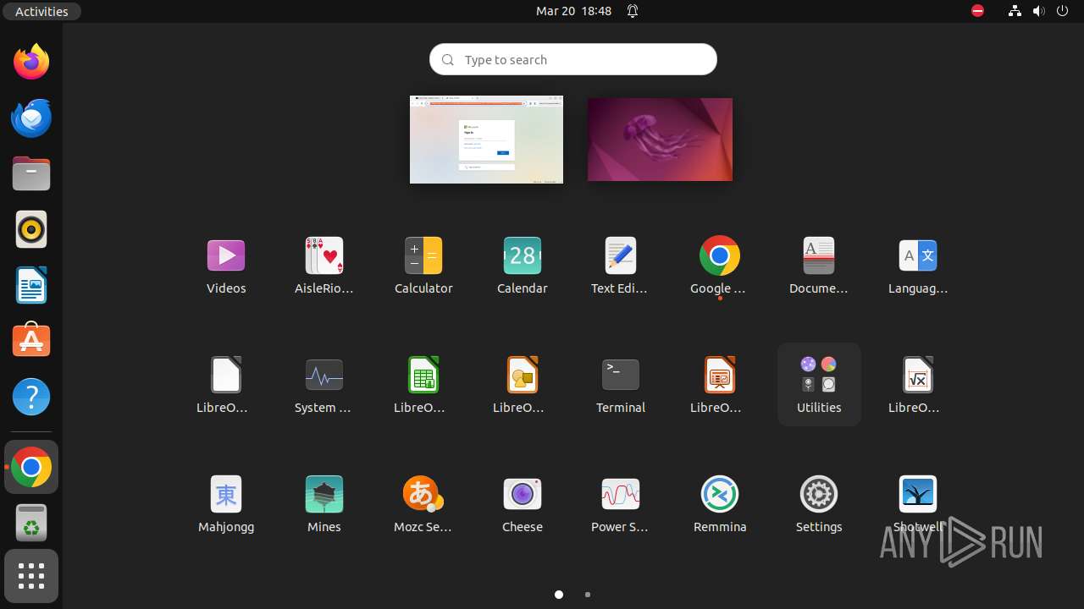Open the clock and calendar menu
The image size is (1084, 609).
point(573,11)
